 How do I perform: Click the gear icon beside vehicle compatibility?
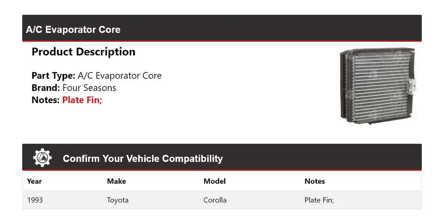click(42, 158)
